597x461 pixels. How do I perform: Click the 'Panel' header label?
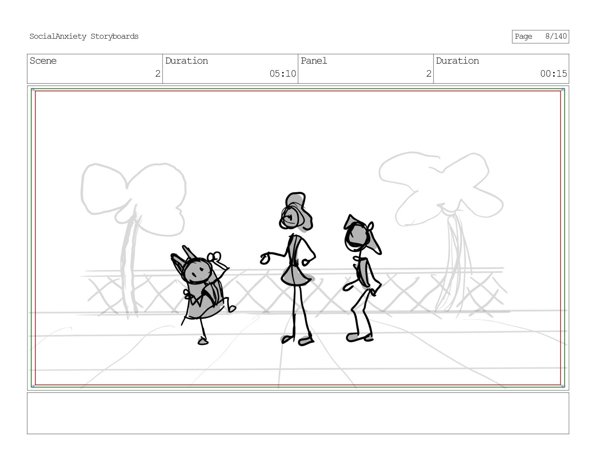tap(314, 61)
